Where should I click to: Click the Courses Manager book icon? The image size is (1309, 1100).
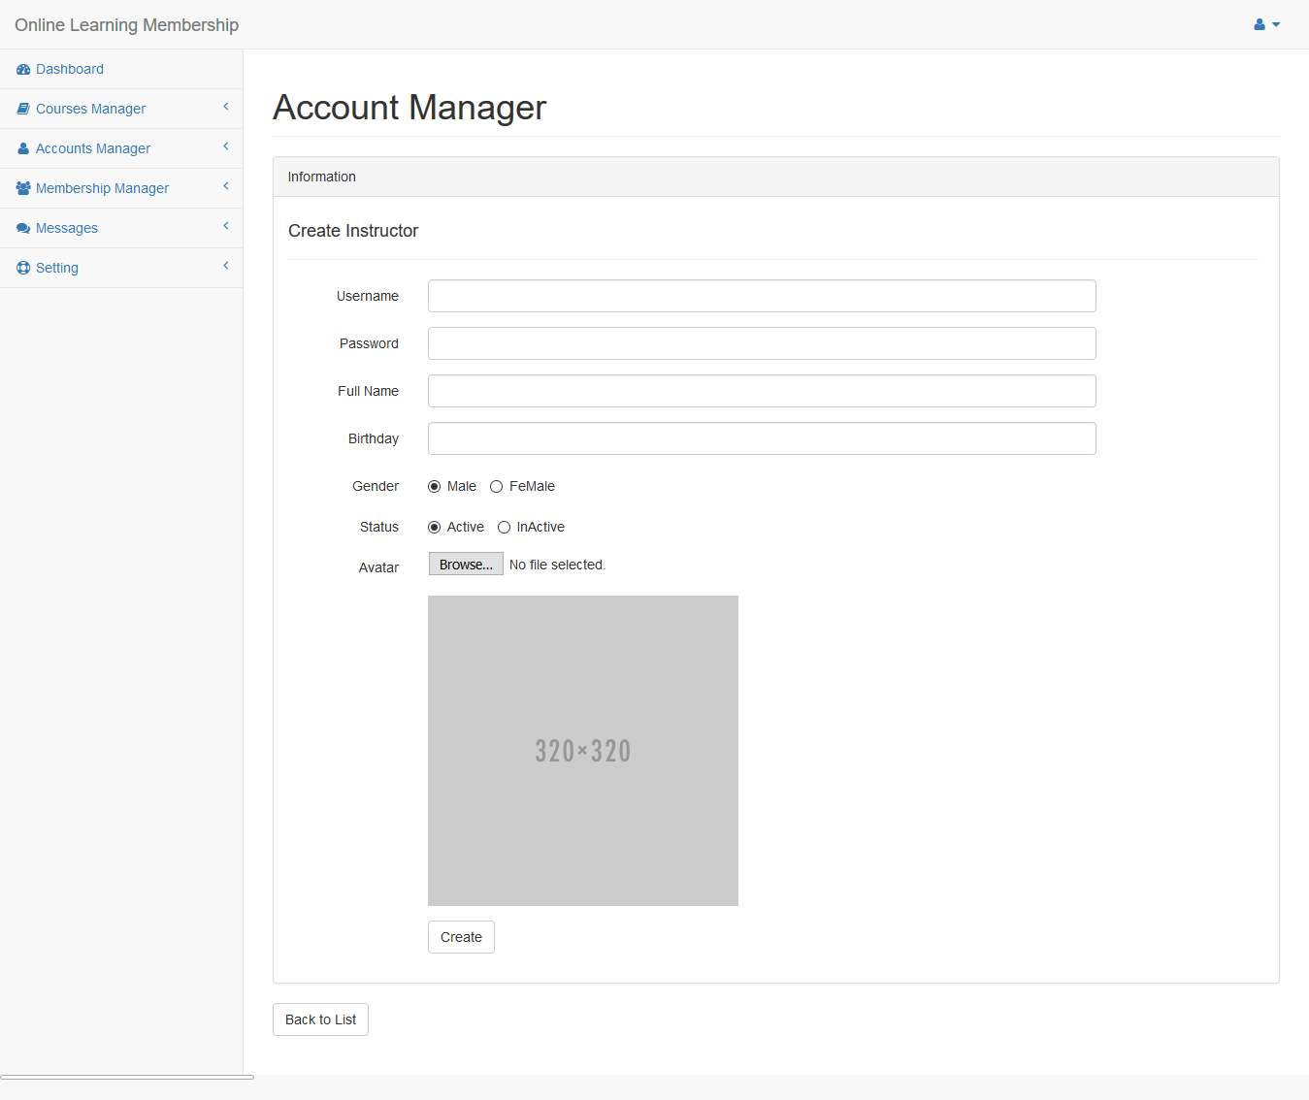pyautogui.click(x=23, y=110)
